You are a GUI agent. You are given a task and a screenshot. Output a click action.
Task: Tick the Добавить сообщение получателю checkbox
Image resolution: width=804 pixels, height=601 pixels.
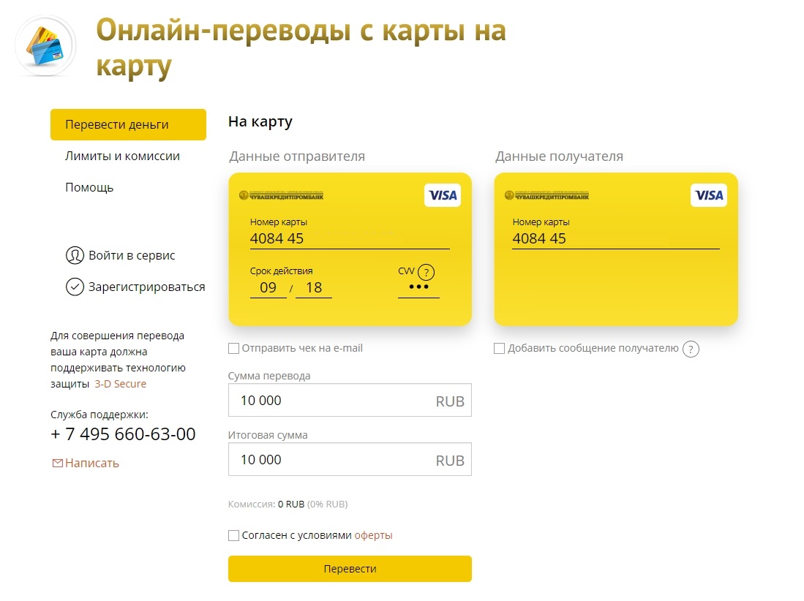500,349
